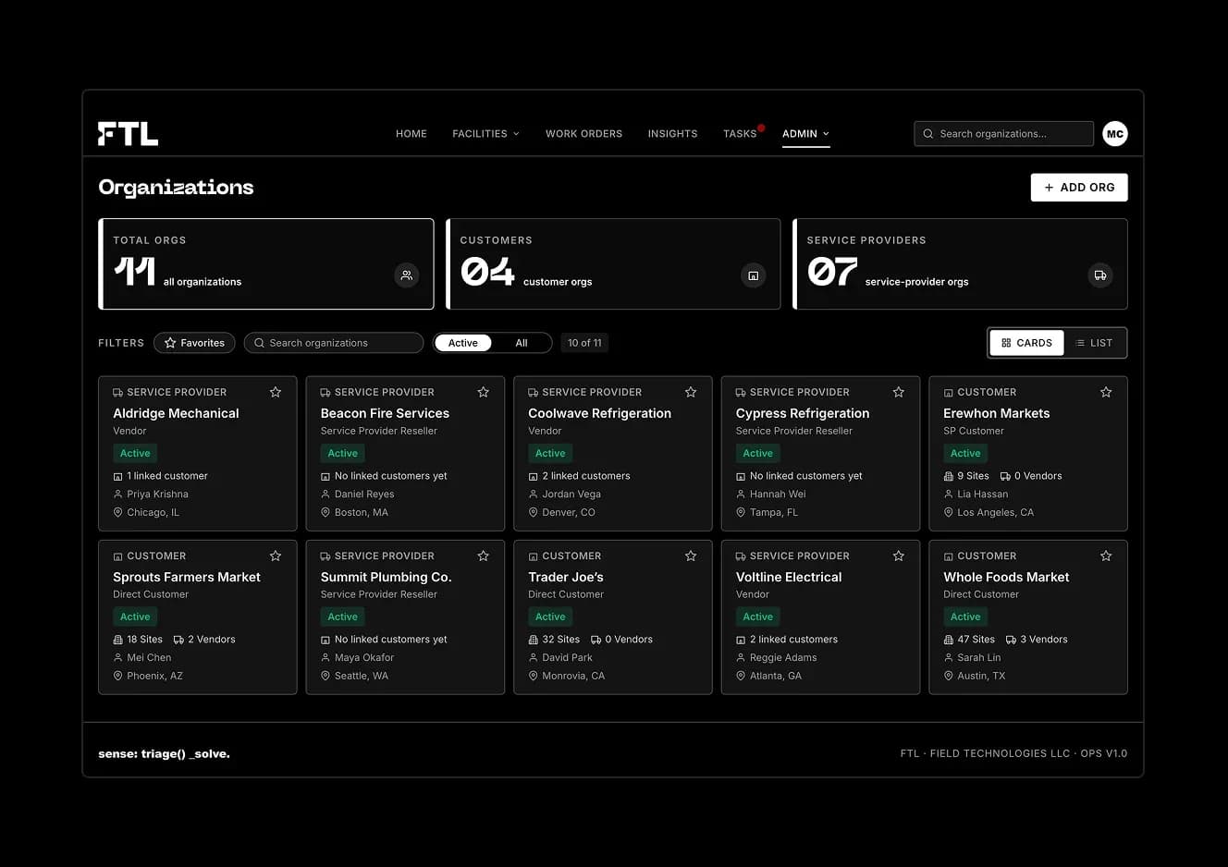Click the person icon beside Daniel Reyes
Image resolution: width=1228 pixels, height=867 pixels.
(325, 495)
